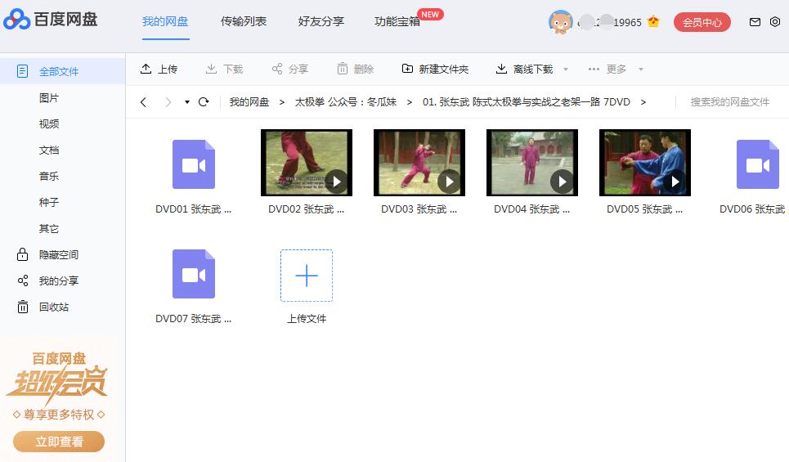
Task: Expand the last breadcrumb chevron
Action: pyautogui.click(x=643, y=102)
